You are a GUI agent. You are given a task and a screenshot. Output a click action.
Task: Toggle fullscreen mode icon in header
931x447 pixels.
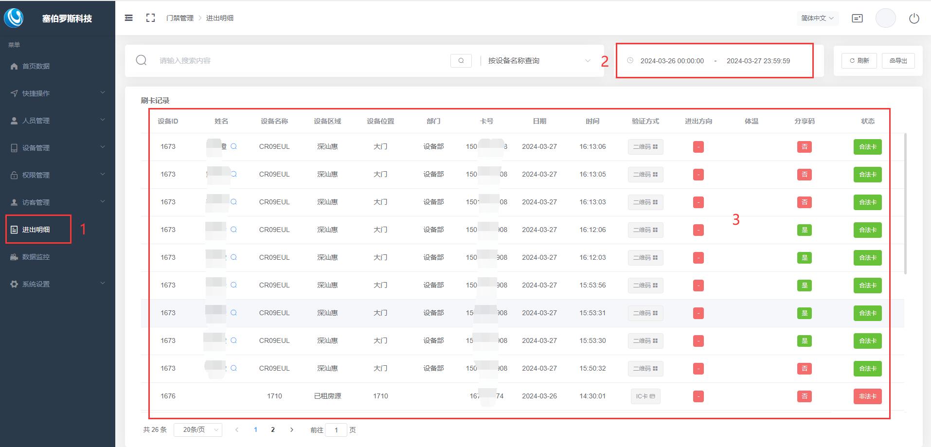[x=151, y=18]
